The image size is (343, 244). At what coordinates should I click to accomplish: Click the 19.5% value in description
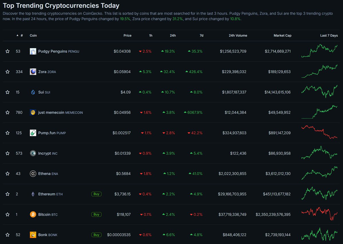[x=125, y=19]
